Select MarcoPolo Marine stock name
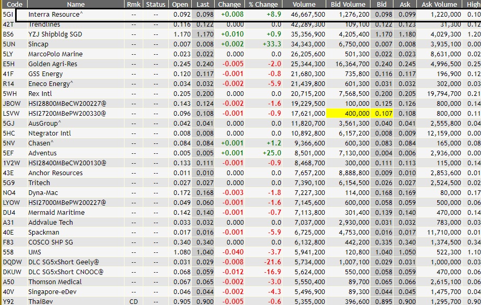This screenshot has height=305, width=481. point(56,54)
